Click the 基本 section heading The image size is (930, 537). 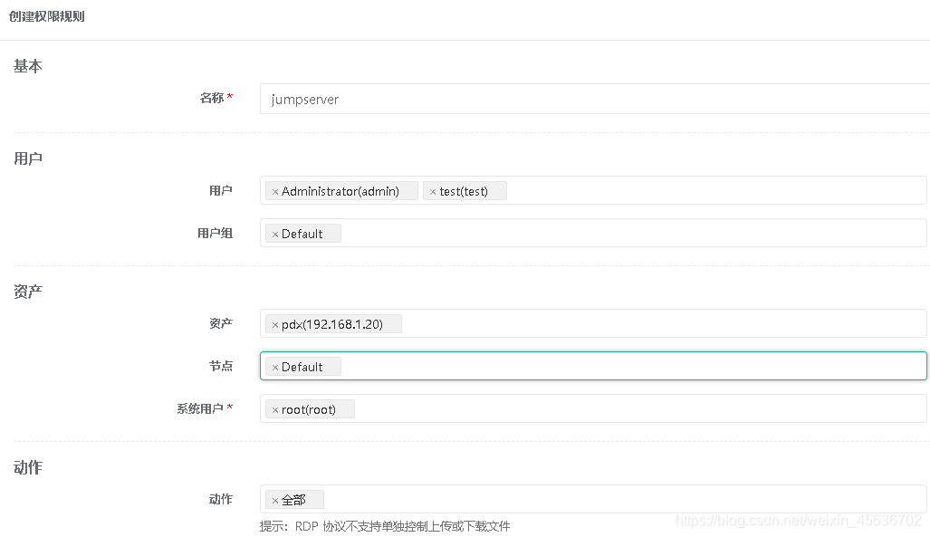coord(28,66)
